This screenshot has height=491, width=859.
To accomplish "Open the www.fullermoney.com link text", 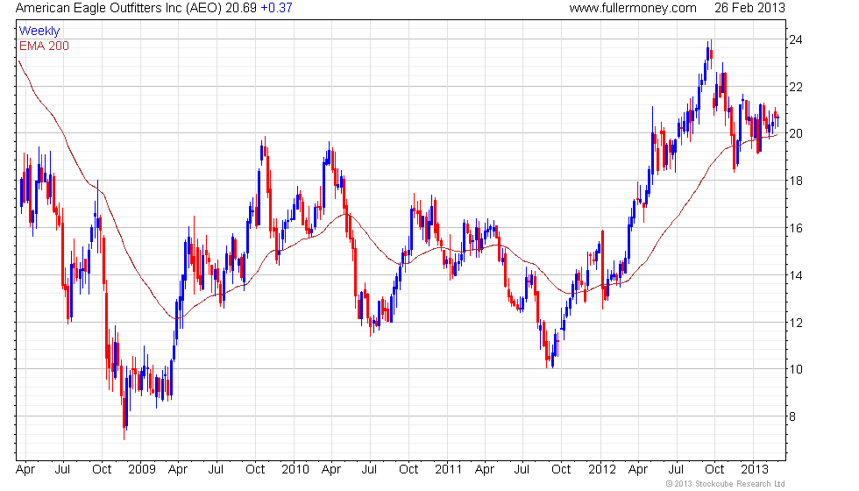I will pyautogui.click(x=633, y=8).
